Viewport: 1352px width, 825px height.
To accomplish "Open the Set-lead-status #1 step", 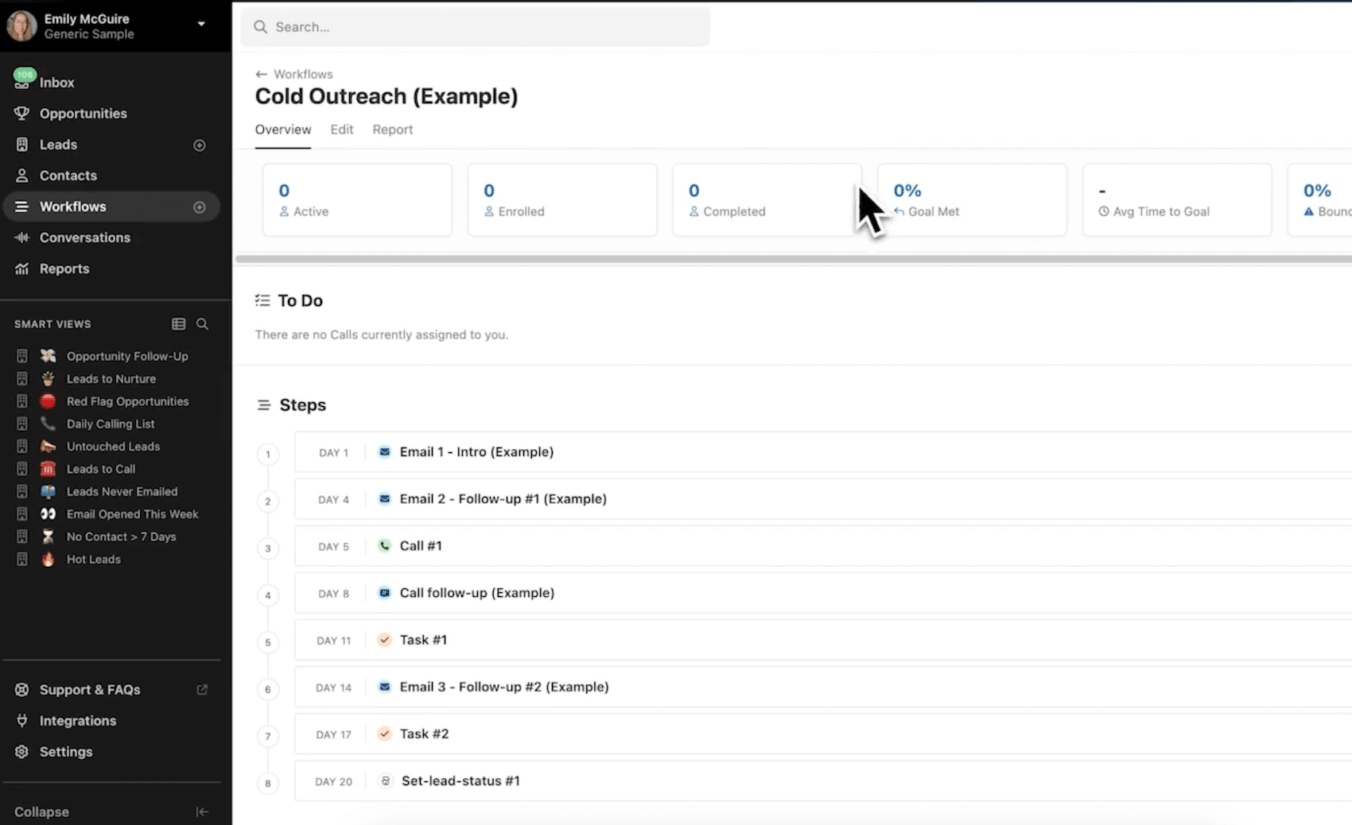I will tap(823, 780).
